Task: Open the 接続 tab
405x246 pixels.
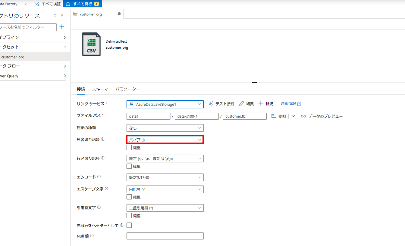Action: pos(81,89)
